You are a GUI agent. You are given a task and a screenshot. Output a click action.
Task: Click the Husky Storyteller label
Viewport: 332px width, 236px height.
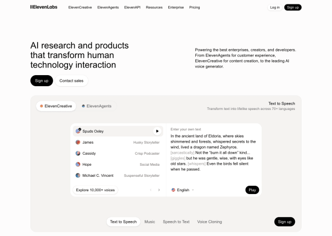pyautogui.click(x=146, y=143)
